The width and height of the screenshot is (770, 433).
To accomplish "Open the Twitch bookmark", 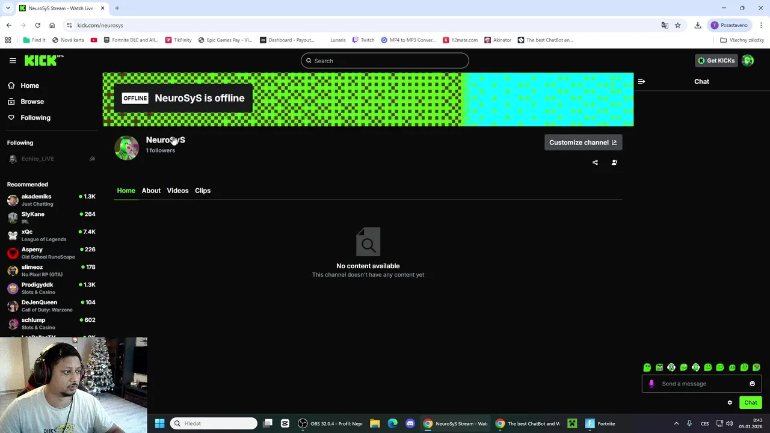I will [x=363, y=40].
